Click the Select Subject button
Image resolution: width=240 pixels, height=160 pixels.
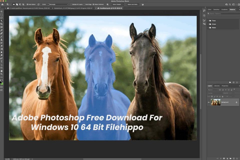pos(116,4)
